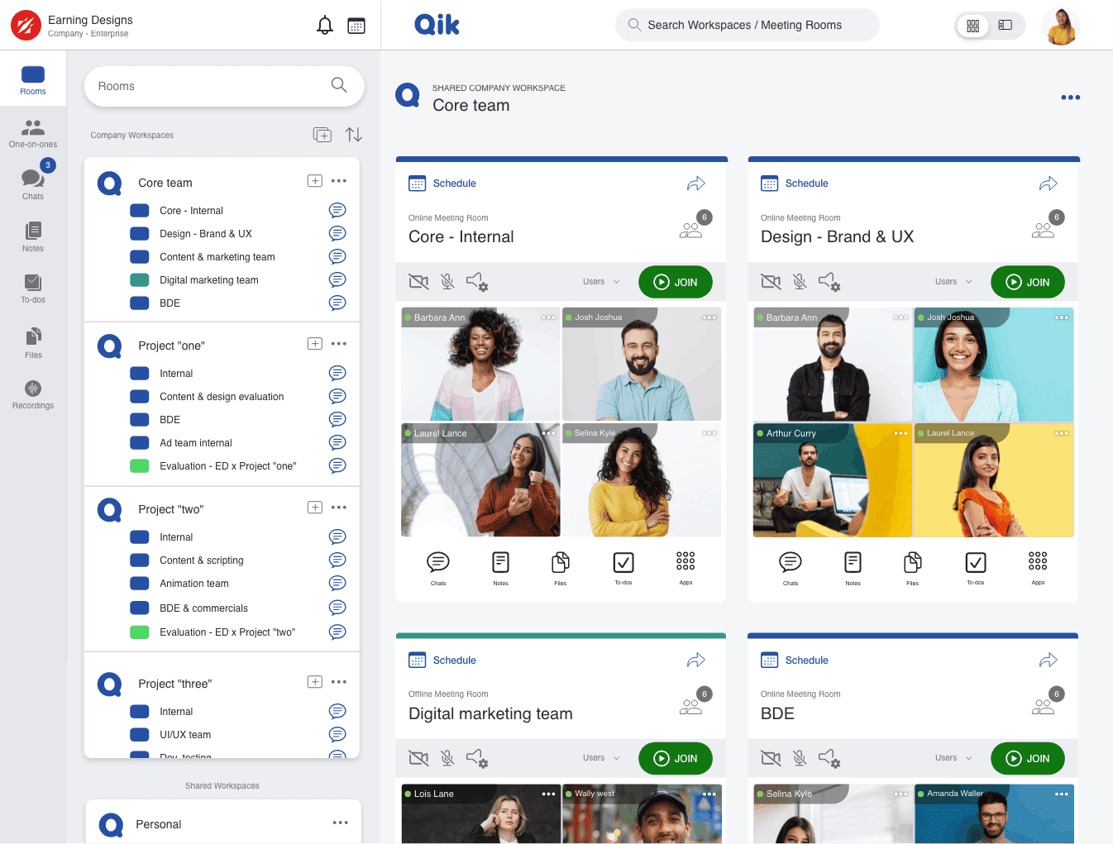Join the Digital marketing team room
1113x844 pixels.
point(675,758)
